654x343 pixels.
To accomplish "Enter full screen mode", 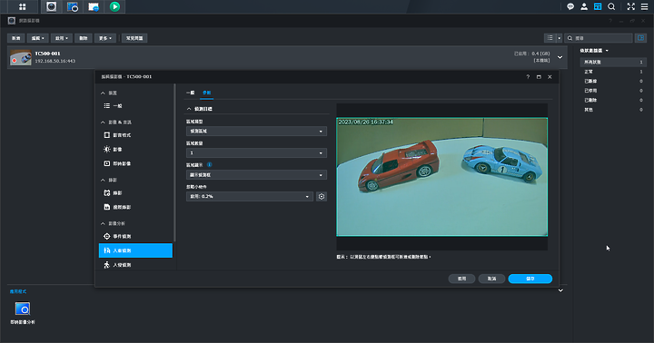I will coord(630,6).
